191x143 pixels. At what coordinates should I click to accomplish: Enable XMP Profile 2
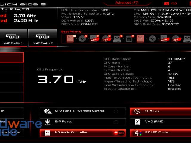coord(43,38)
